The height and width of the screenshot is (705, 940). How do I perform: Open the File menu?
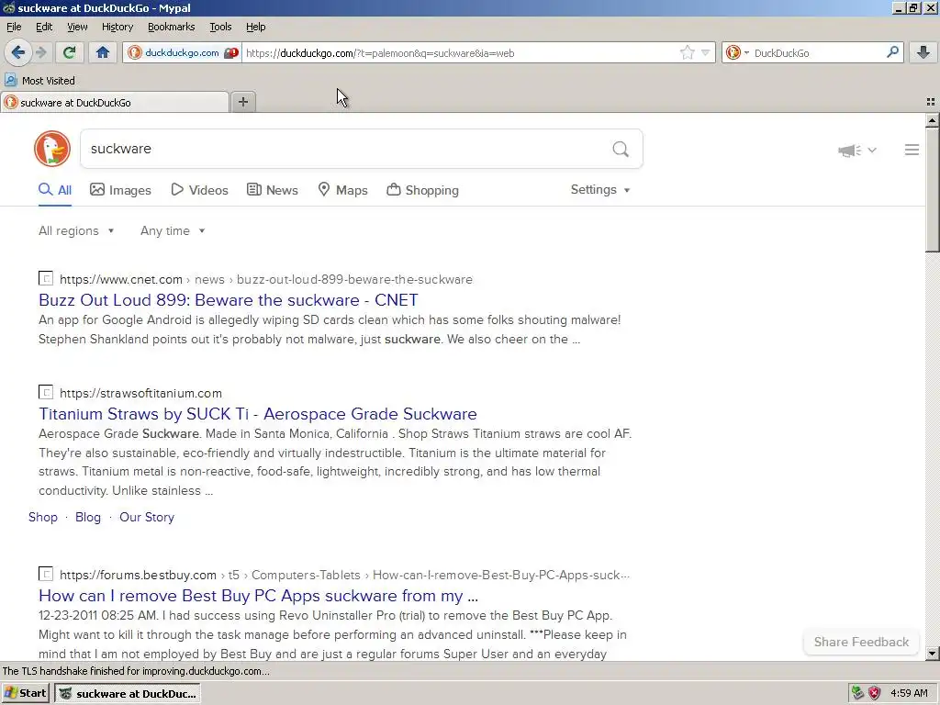(14, 27)
